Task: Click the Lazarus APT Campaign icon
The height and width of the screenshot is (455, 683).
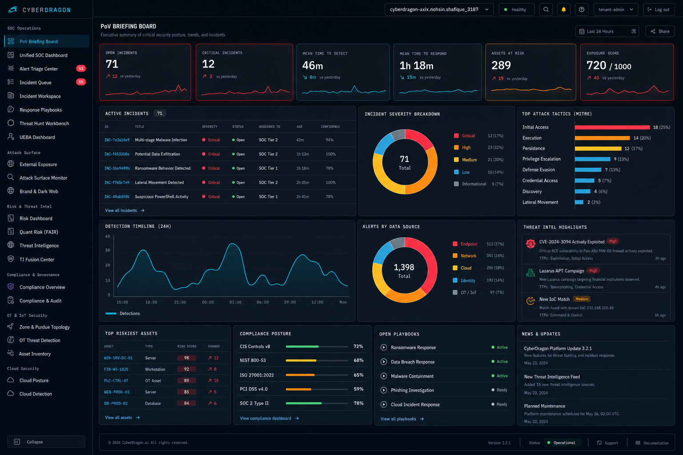Action: 530,272
